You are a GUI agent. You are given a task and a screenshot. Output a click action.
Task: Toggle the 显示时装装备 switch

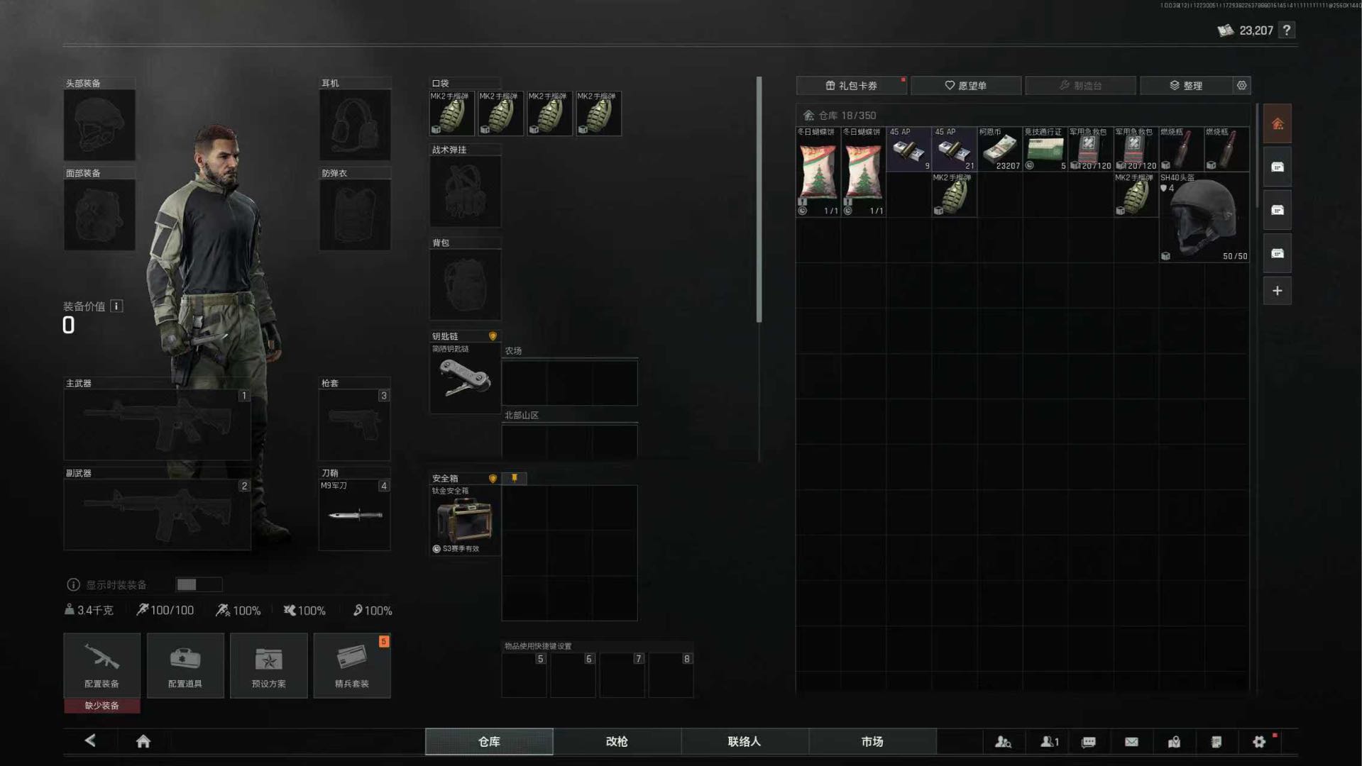coord(198,584)
